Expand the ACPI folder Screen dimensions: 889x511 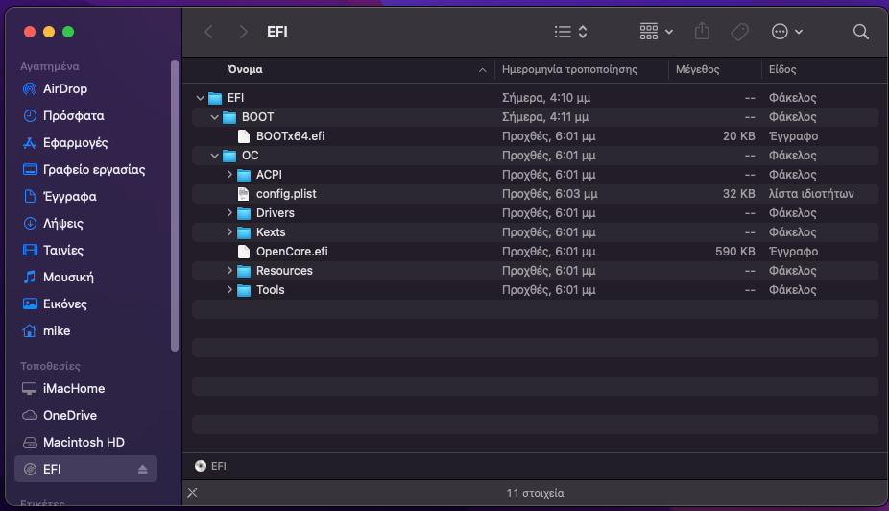coord(229,175)
